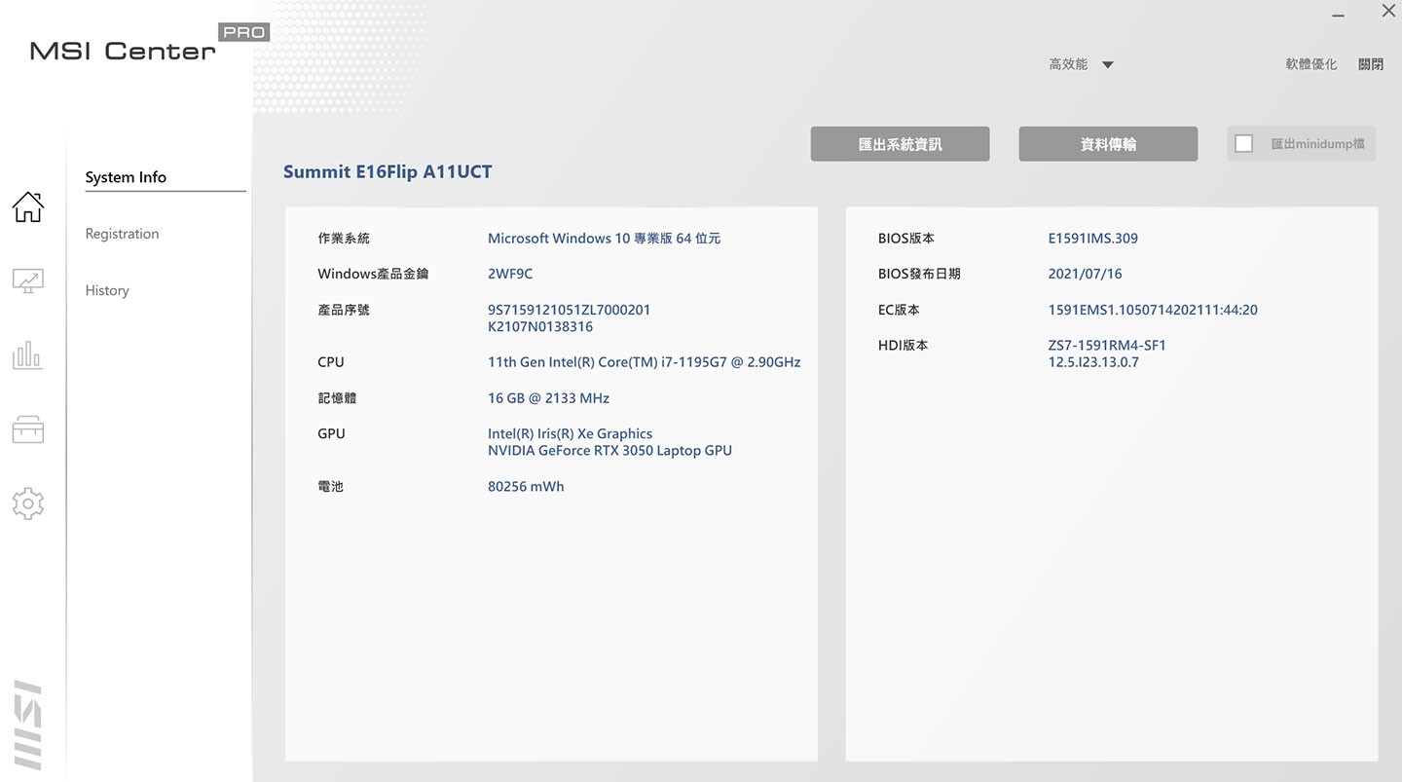Close the MSI Center window
1402x782 pixels.
(x=1388, y=11)
